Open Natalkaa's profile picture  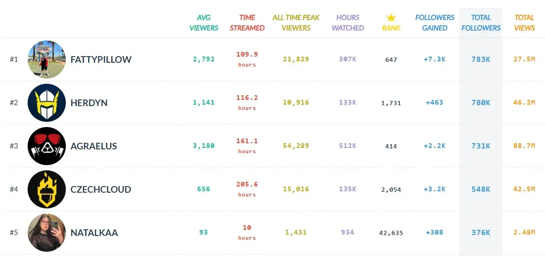point(47,233)
